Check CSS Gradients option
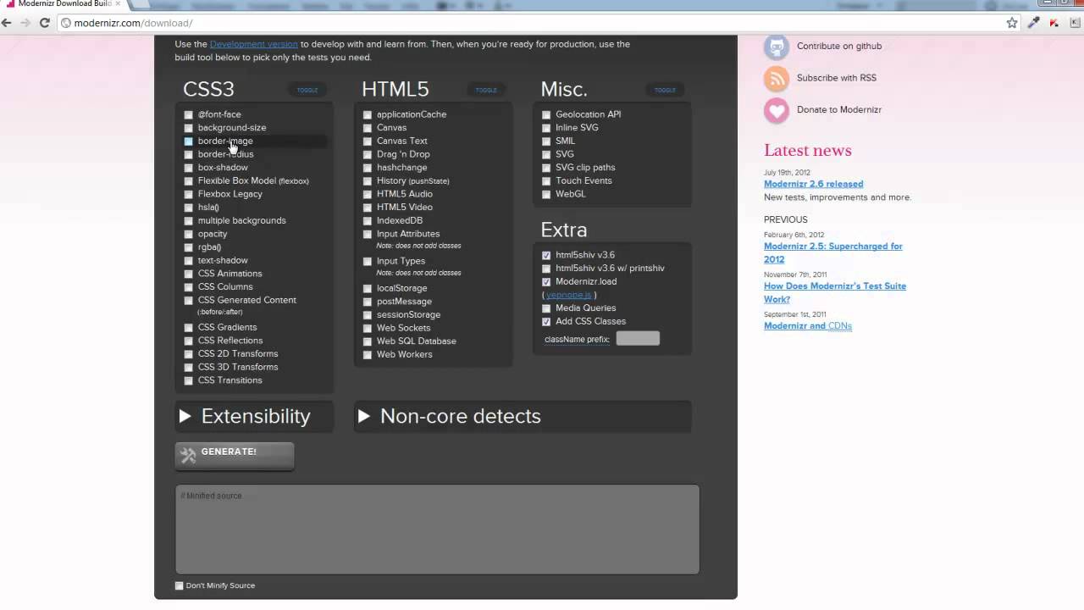Screen dimensions: 1084x610 click(x=189, y=328)
